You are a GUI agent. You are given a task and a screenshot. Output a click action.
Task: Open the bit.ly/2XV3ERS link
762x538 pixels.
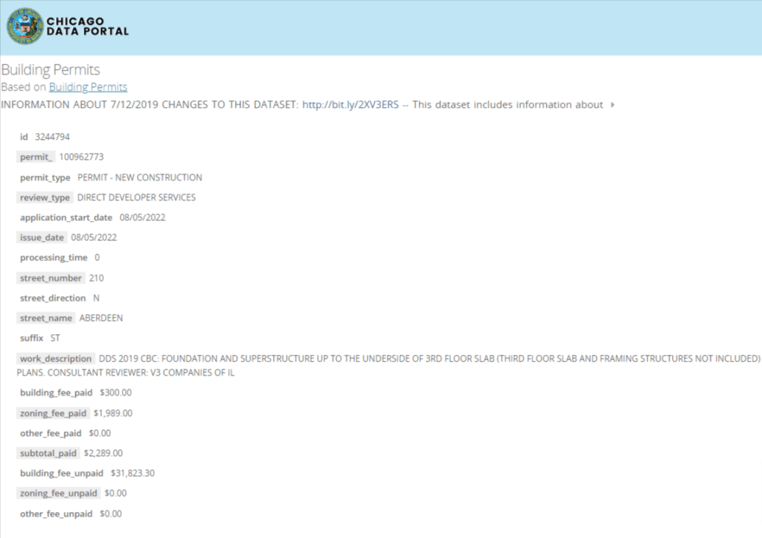coord(350,105)
